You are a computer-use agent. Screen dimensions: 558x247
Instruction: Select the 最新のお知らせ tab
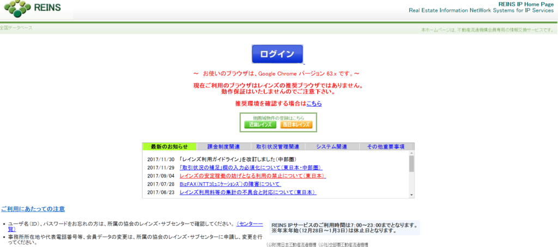point(169,147)
